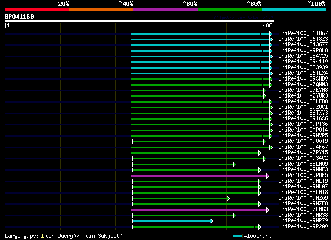
Task: Click the orange ~40% identity legend segment
Action: click(x=101, y=9)
